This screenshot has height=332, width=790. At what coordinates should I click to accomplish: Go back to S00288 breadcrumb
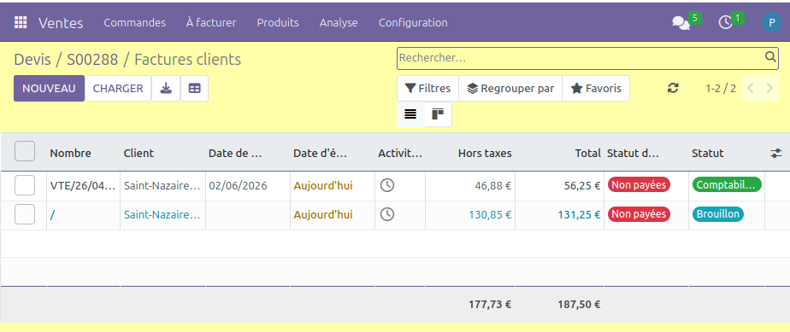click(92, 60)
